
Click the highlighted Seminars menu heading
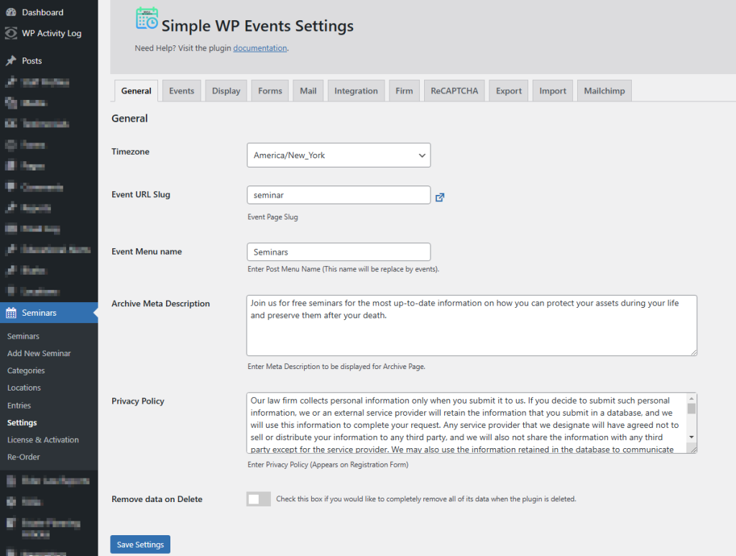[49, 313]
